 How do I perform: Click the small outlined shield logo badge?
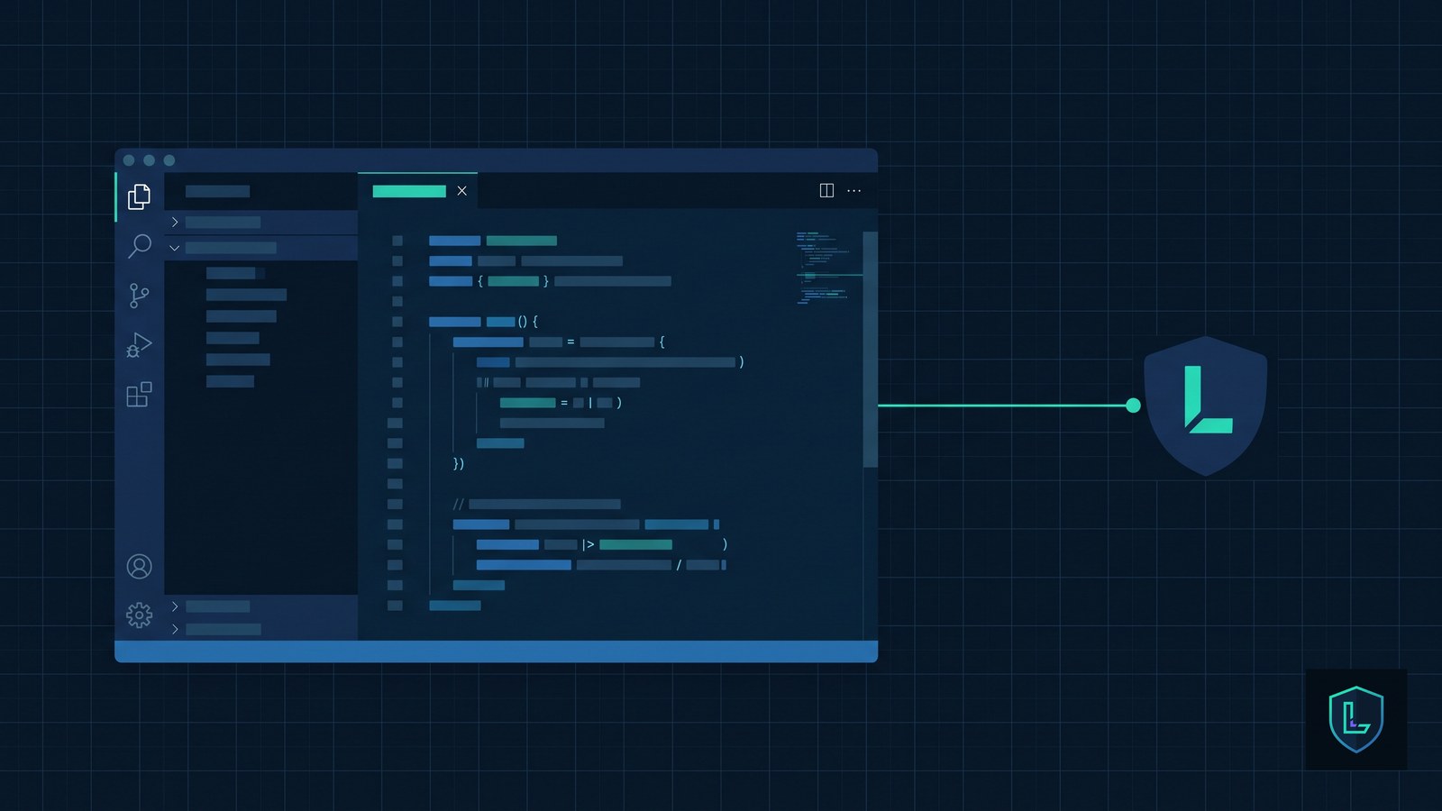(x=1356, y=719)
